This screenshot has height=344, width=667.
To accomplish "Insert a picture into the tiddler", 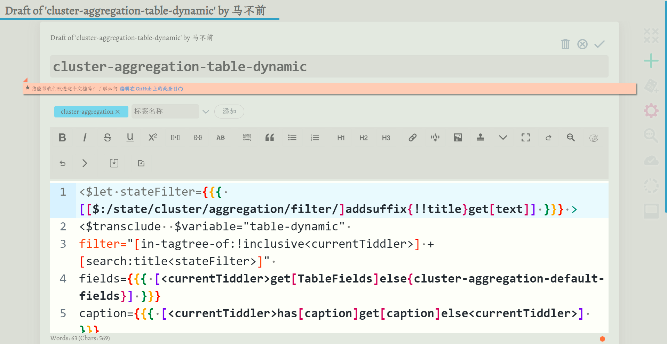I will (x=458, y=138).
